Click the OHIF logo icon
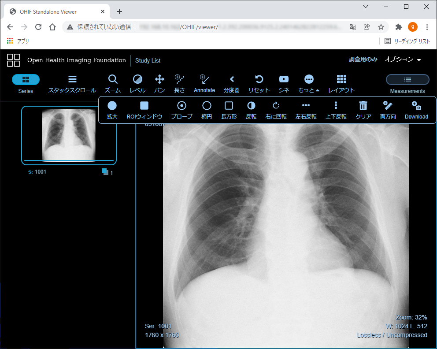This screenshot has width=437, height=349. [13, 60]
